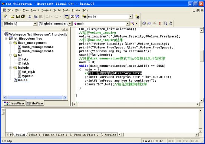The height and width of the screenshot is (144, 205).
Task: Collapse the fat folder node
Action: [x=10, y=55]
